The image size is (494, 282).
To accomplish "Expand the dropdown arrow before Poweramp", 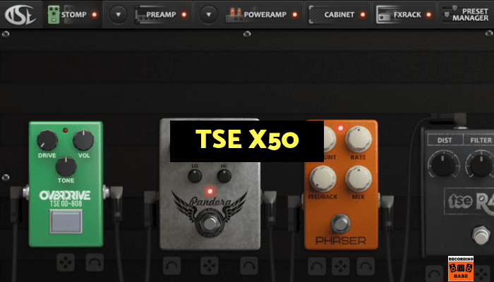I will coord(208,15).
